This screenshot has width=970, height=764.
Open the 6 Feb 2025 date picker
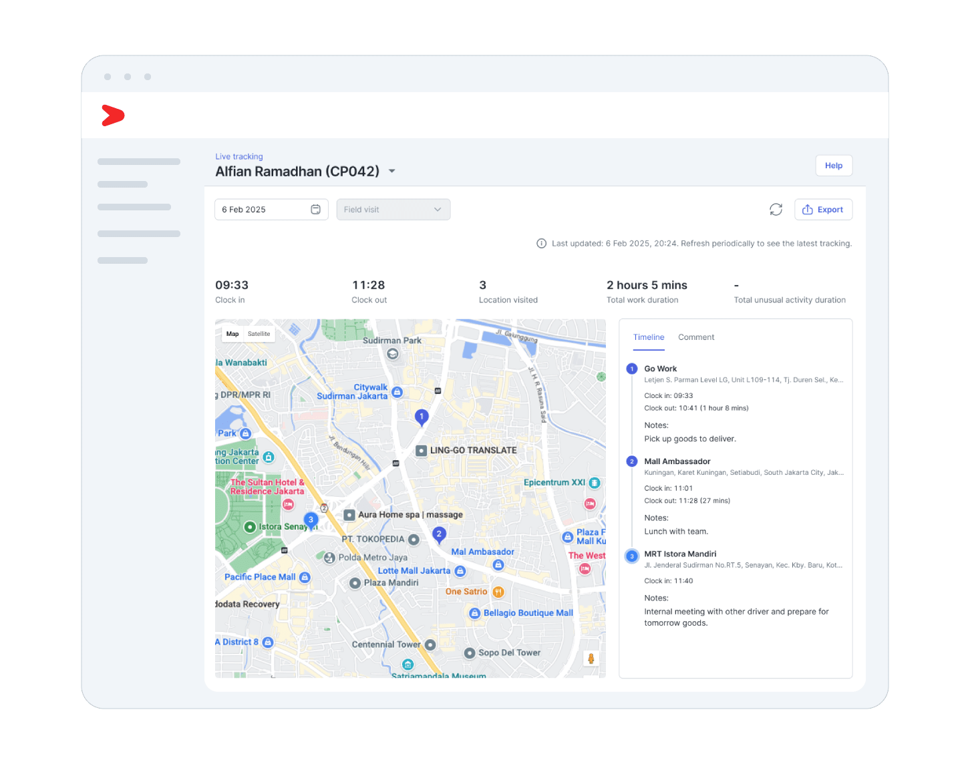(x=264, y=210)
